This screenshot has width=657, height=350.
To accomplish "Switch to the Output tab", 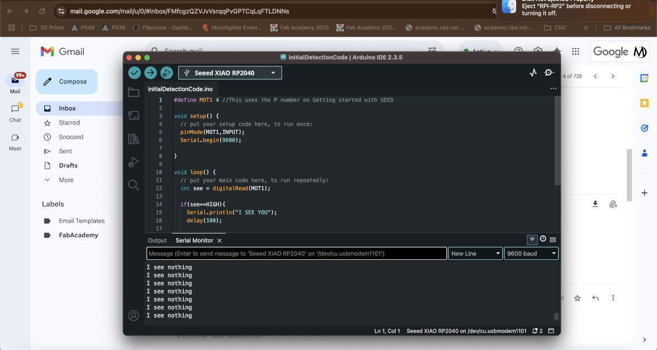I will coord(157,241).
